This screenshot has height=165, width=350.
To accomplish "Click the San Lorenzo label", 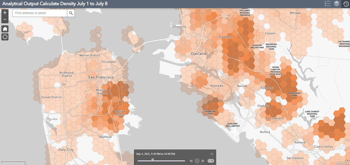I will (295, 158).
